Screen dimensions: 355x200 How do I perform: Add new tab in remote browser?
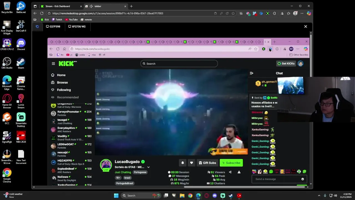coord(275,42)
